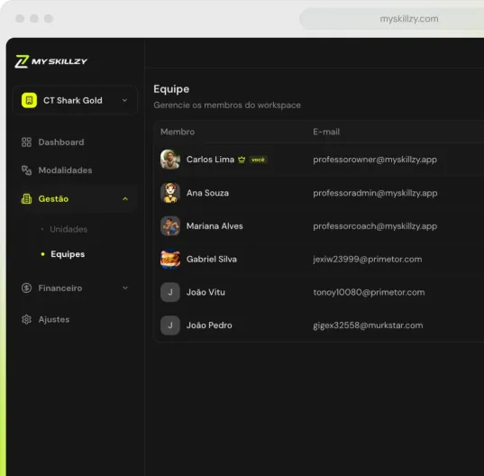Select the name Carlos Lima

point(210,160)
